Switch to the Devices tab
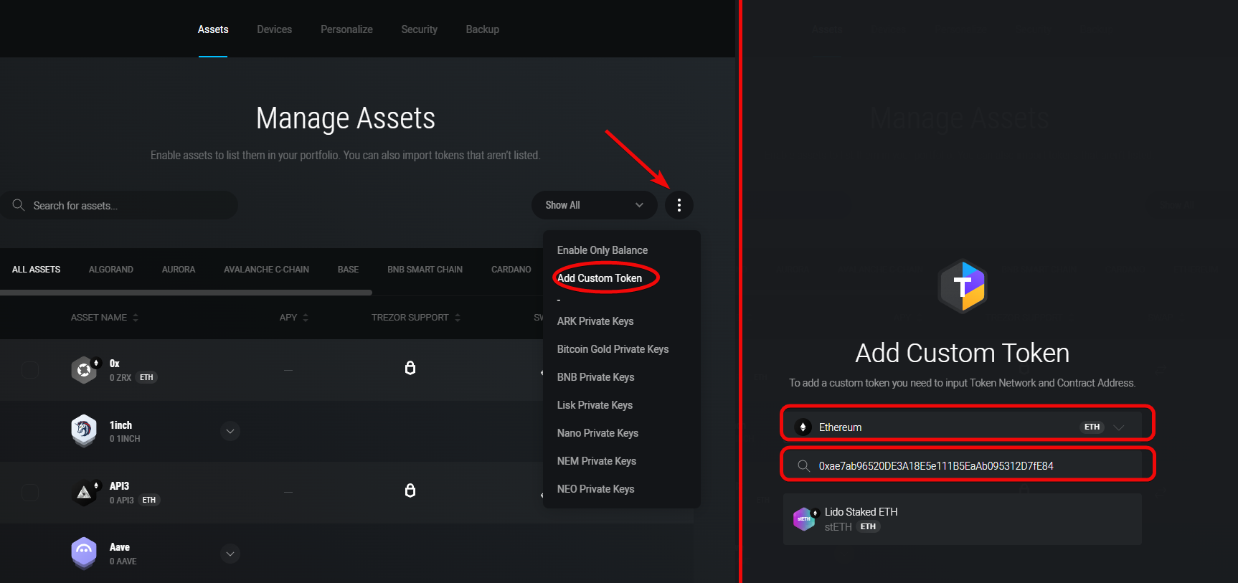This screenshot has width=1238, height=583. (x=274, y=29)
